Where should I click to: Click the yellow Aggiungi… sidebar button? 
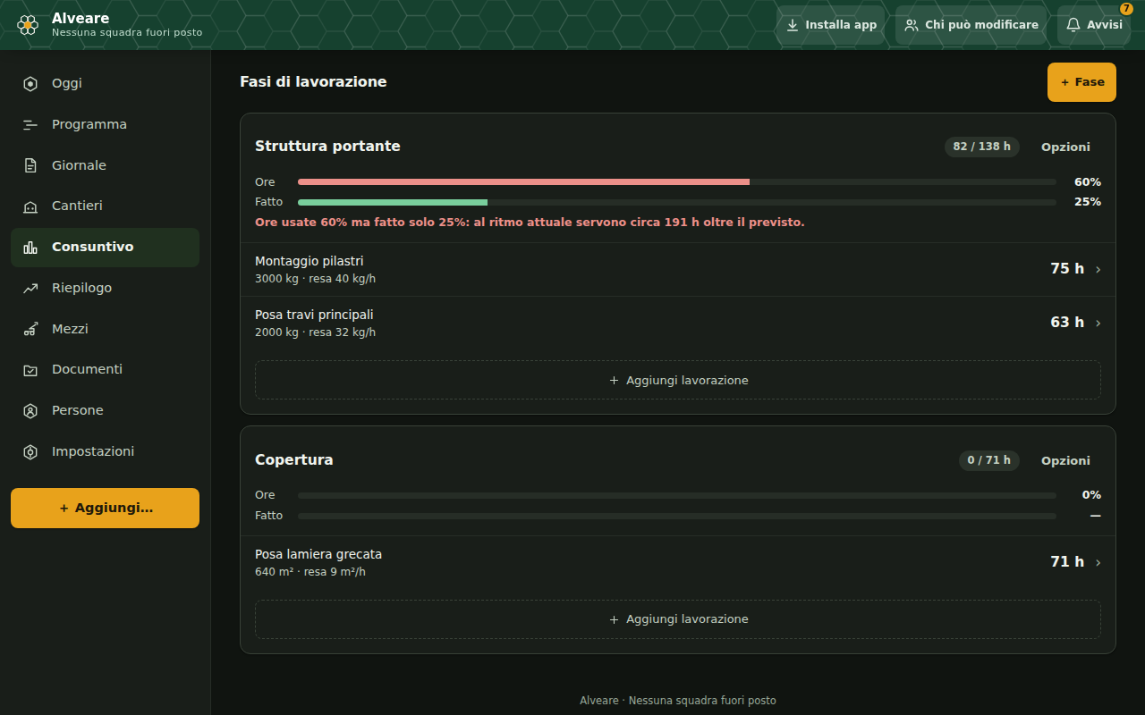coord(105,508)
